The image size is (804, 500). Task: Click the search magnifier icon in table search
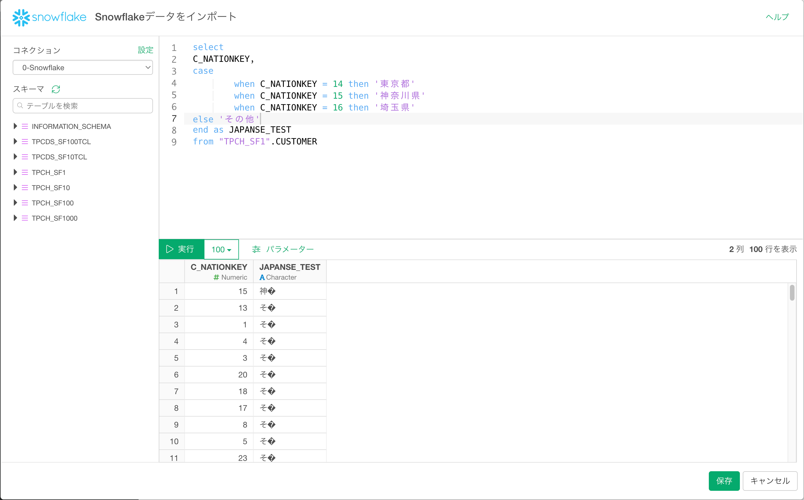tap(20, 106)
